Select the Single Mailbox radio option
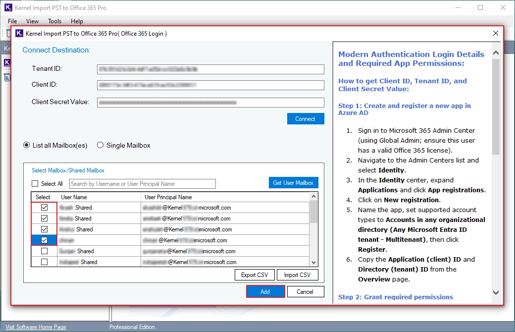 click(x=100, y=145)
